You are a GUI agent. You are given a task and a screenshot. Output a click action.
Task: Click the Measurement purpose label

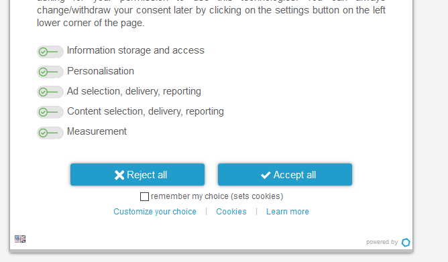pyautogui.click(x=97, y=131)
